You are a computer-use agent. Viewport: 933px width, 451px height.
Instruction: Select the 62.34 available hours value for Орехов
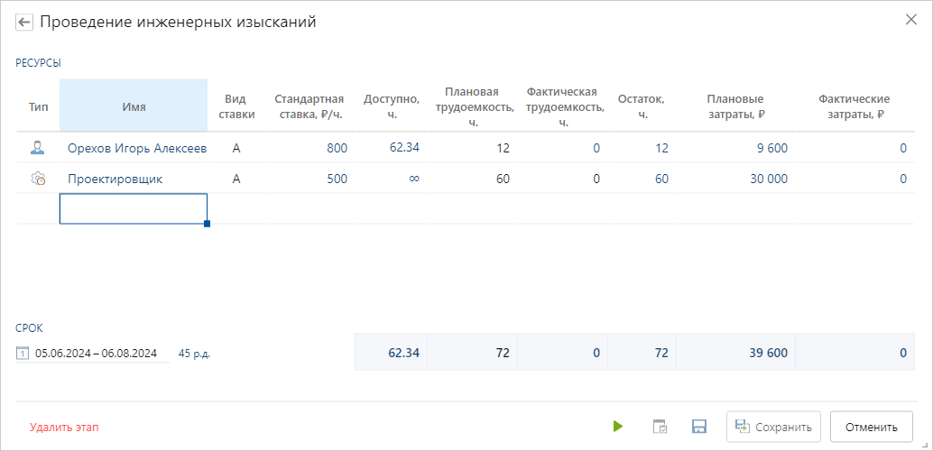click(404, 147)
